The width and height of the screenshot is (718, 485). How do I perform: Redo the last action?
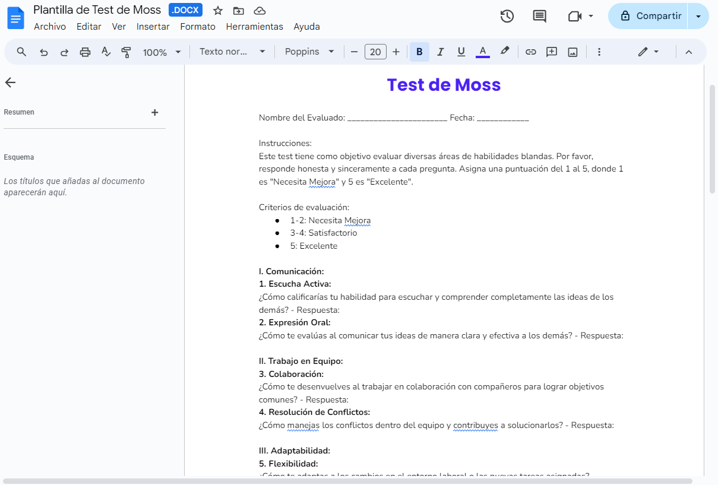tap(64, 52)
